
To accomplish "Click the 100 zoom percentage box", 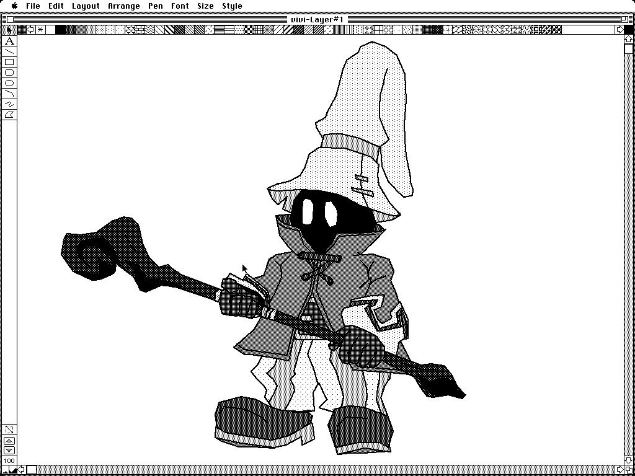I will point(9,461).
